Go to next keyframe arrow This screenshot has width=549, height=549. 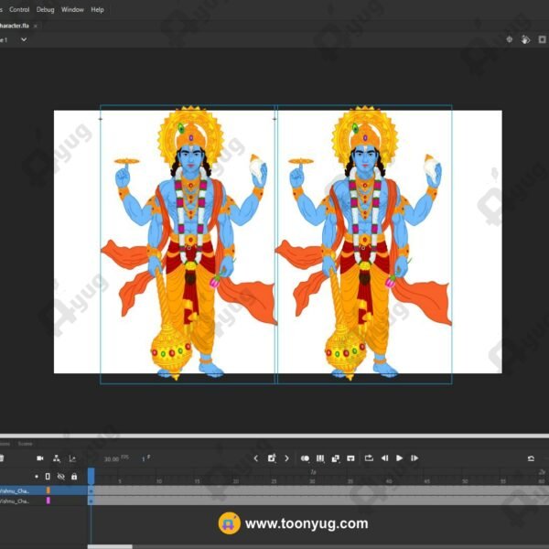coord(286,458)
